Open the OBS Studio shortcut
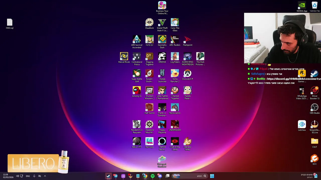321x180 pixels. pyautogui.click(x=314, y=109)
